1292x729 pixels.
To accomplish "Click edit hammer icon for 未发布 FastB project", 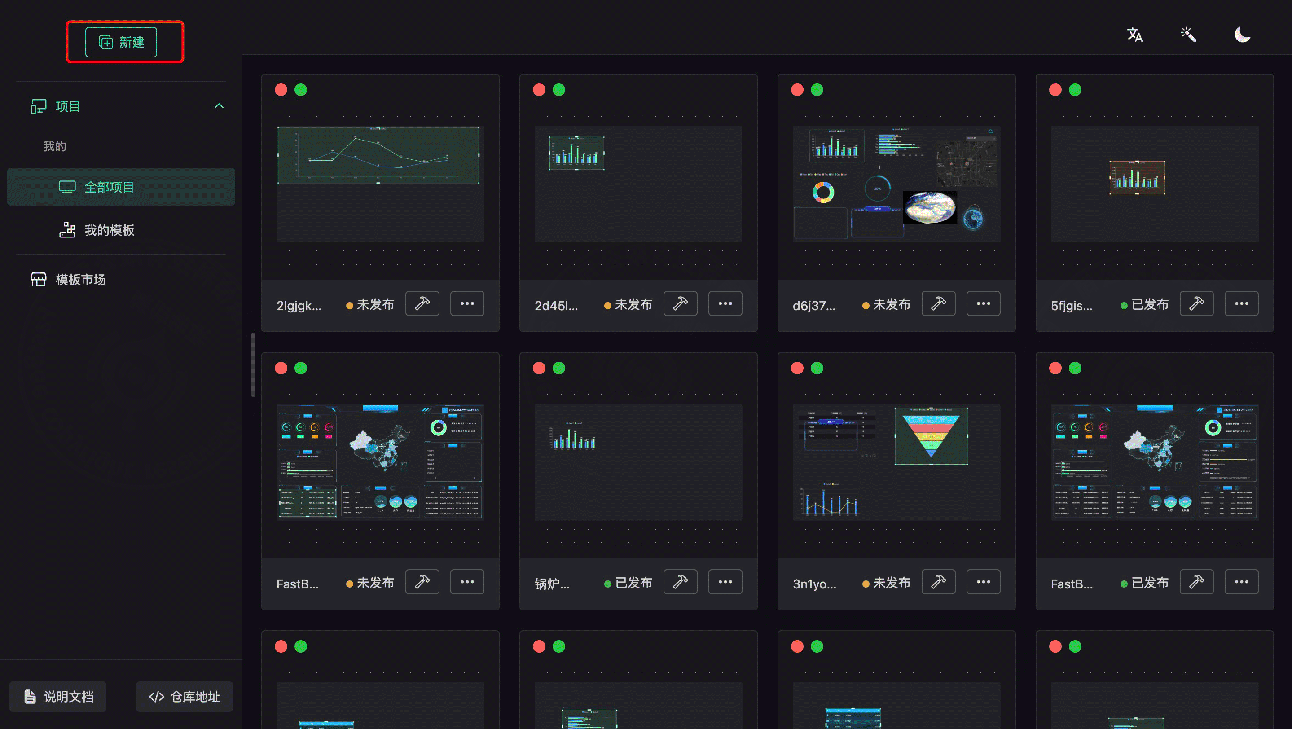I will tap(422, 582).
